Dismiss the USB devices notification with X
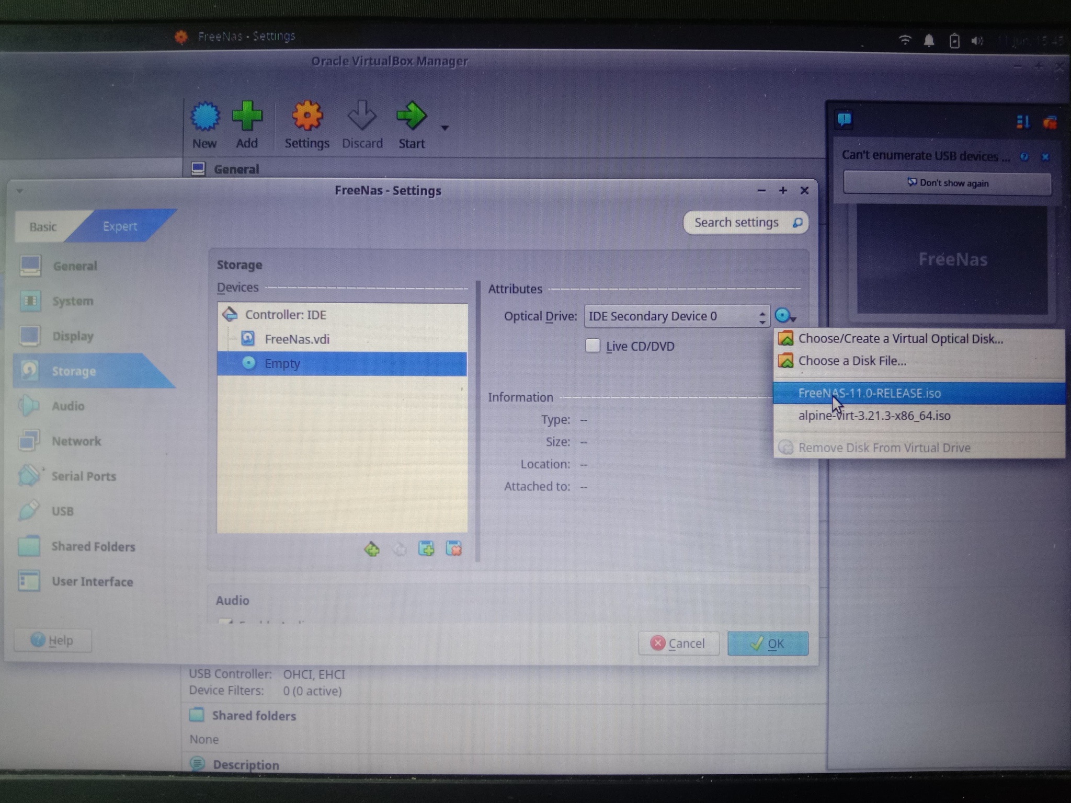Screen dimensions: 1071x803 pyautogui.click(x=1045, y=157)
